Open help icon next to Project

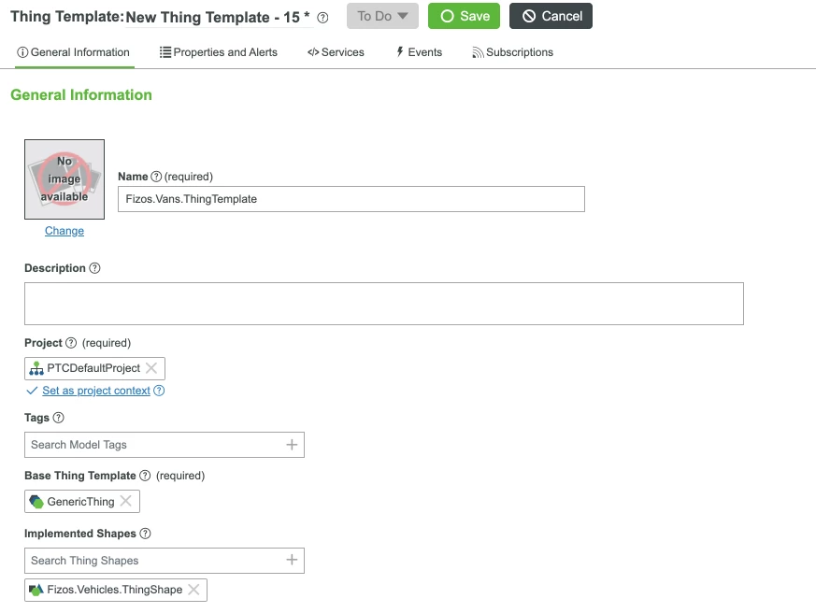(71, 343)
